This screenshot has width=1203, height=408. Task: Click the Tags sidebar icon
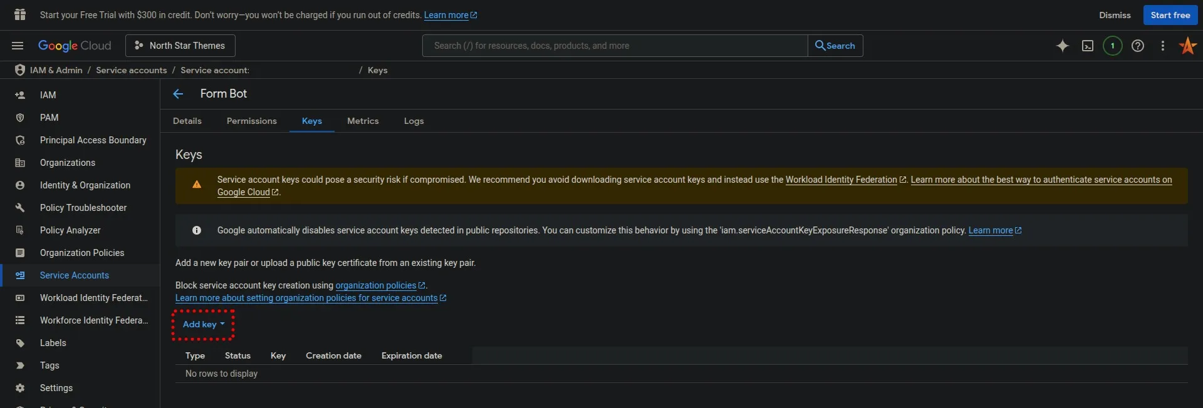coord(20,365)
